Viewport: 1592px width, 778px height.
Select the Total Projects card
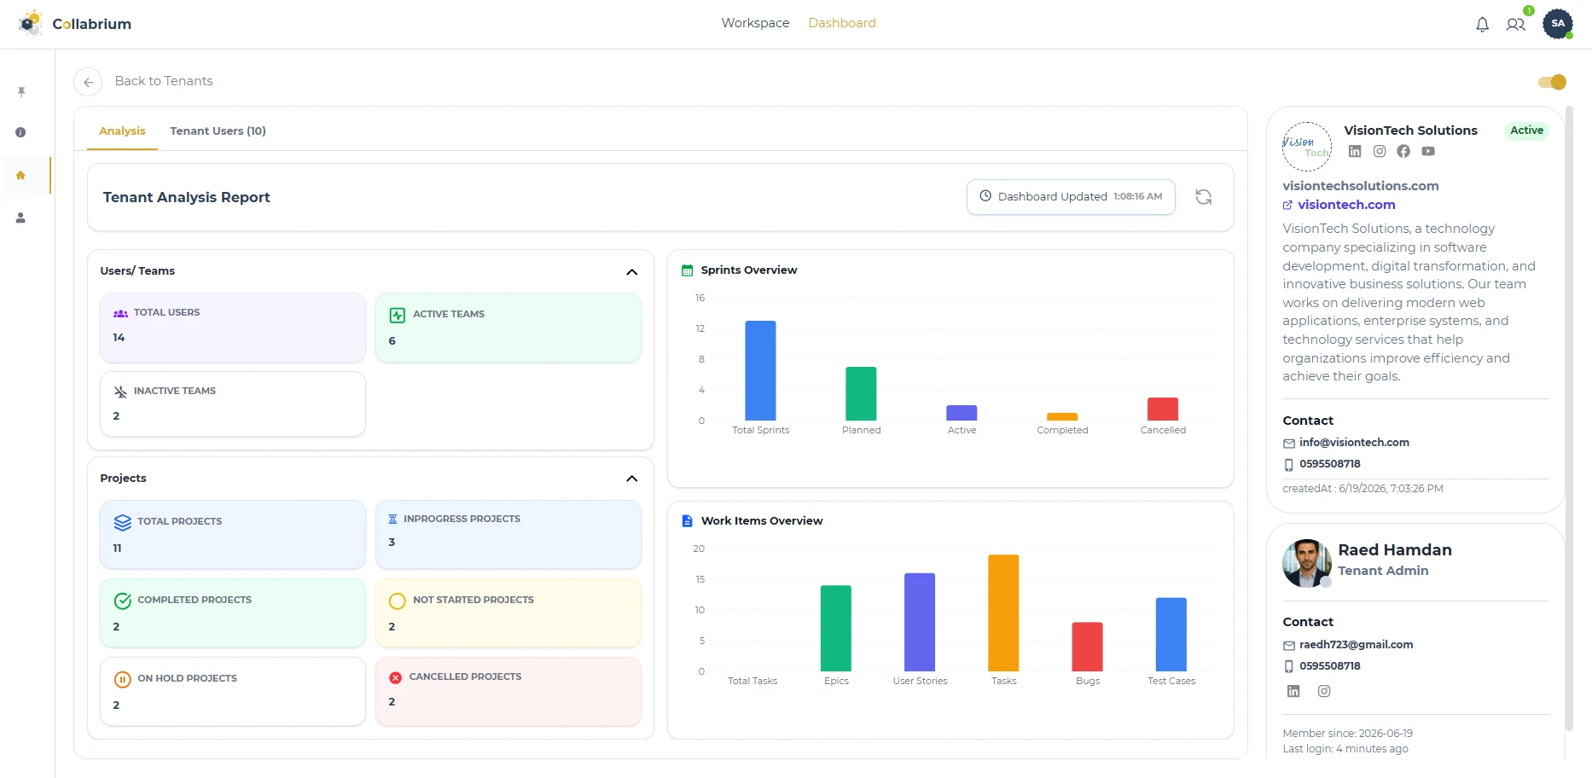(x=233, y=535)
